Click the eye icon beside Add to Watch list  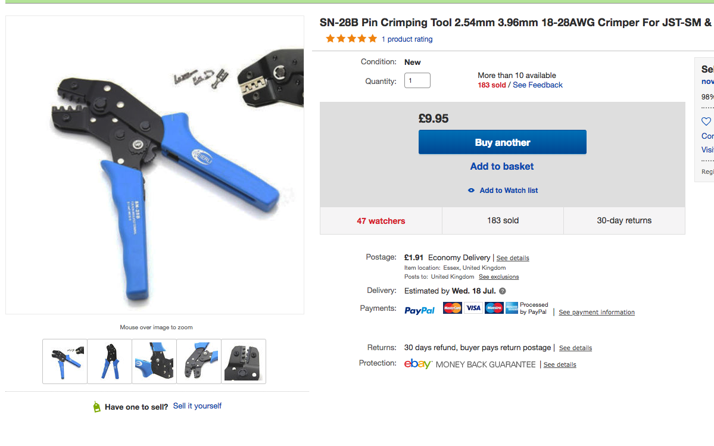tap(471, 191)
